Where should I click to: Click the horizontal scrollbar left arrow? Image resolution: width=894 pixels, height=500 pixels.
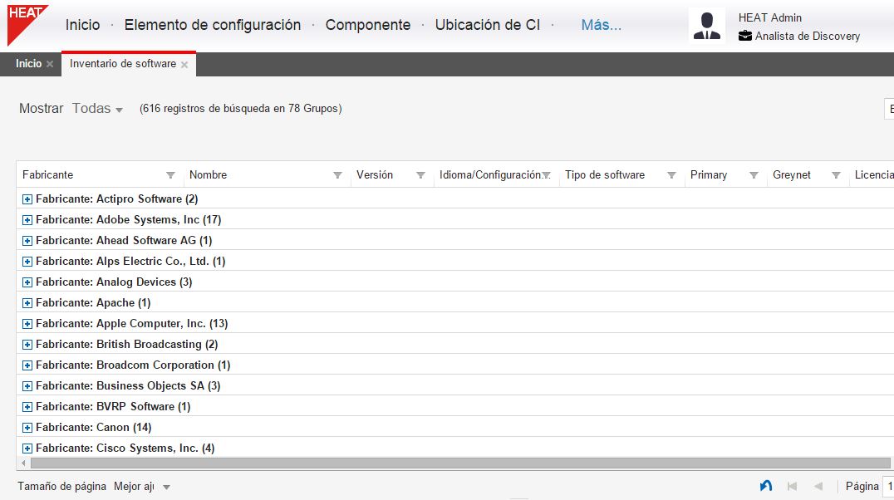pyautogui.click(x=23, y=463)
